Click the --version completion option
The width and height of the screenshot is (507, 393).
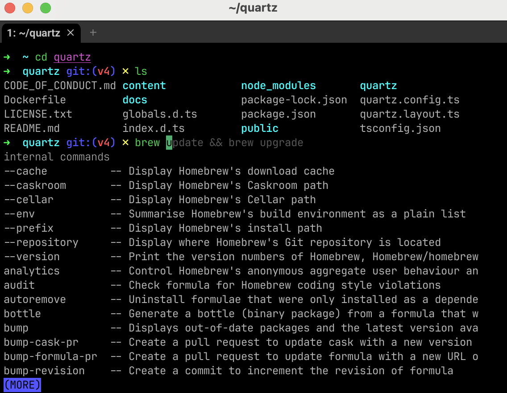point(32,257)
